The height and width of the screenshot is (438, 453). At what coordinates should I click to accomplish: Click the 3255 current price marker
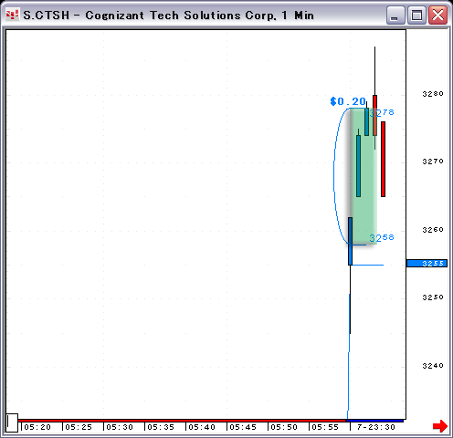tap(427, 263)
